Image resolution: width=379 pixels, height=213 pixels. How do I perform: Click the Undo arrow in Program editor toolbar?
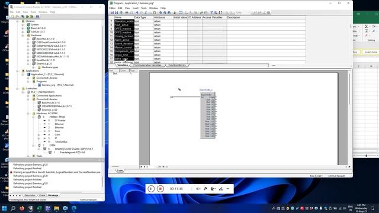click(x=137, y=12)
